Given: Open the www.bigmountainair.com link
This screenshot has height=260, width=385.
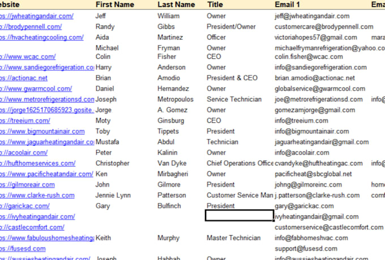Looking at the screenshot, I should click(42, 131).
